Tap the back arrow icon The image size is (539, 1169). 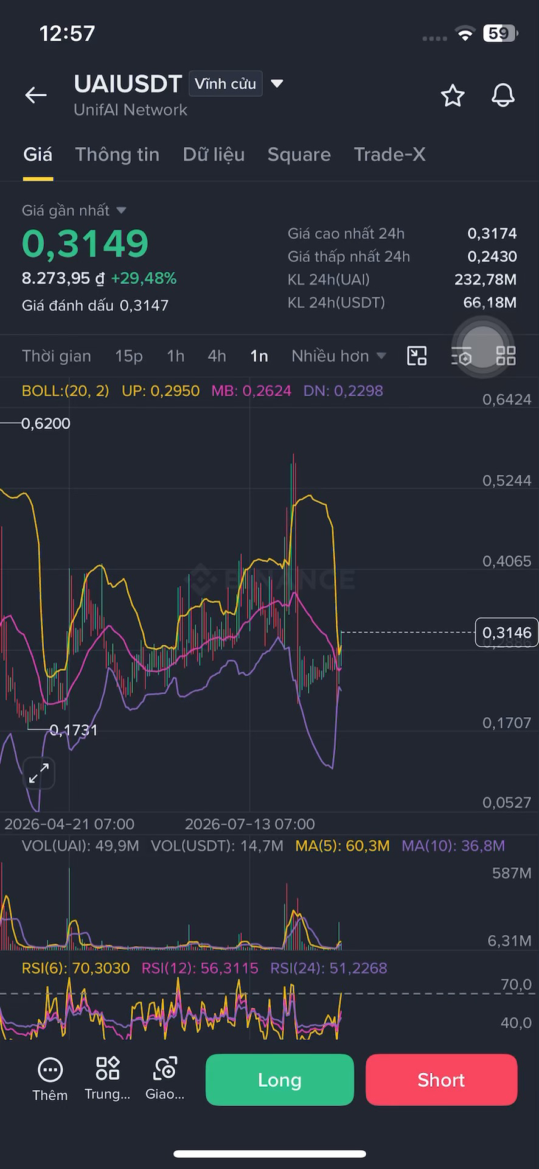pos(36,95)
